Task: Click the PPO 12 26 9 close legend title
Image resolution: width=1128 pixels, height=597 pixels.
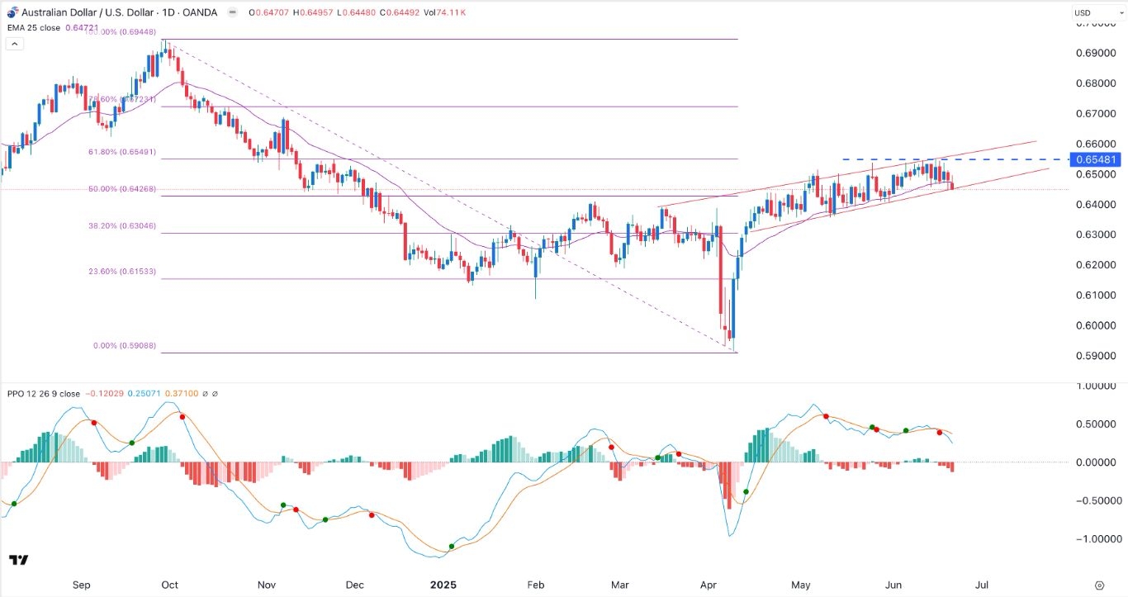Action: (x=43, y=394)
